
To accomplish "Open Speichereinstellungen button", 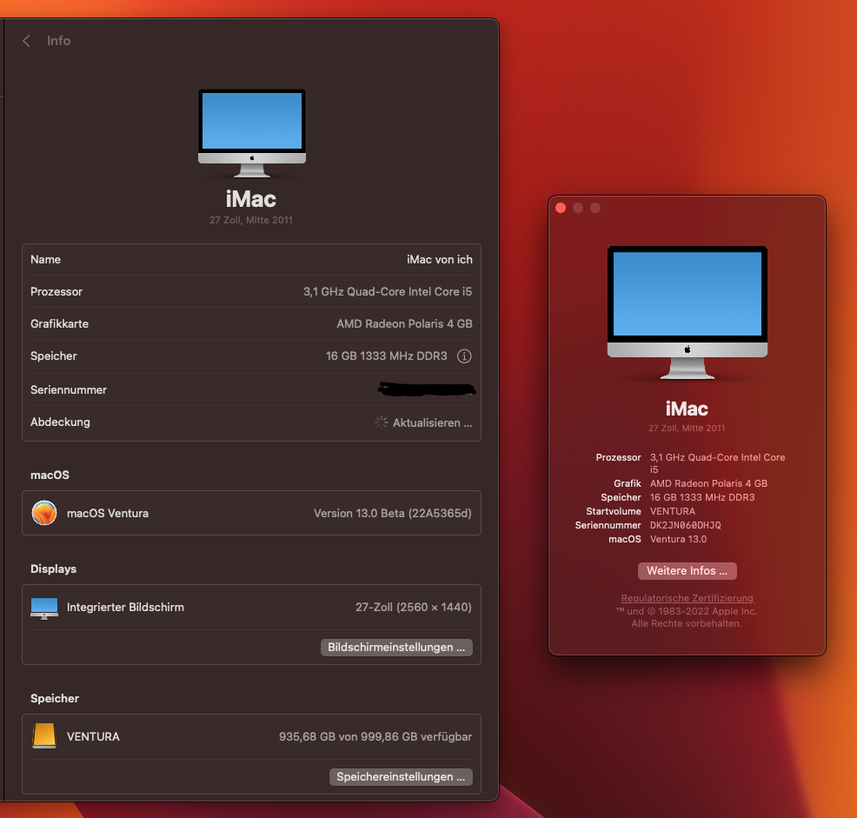I will click(x=401, y=777).
